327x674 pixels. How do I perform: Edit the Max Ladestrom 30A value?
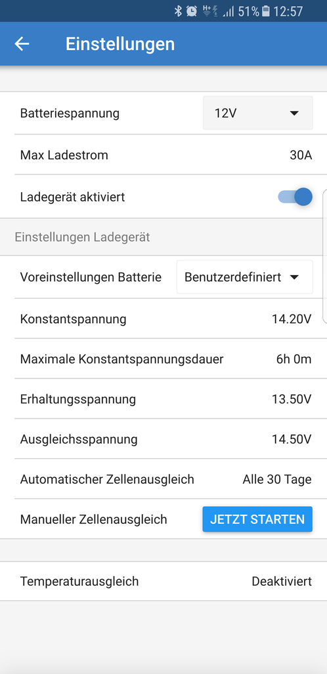pyautogui.click(x=163, y=155)
